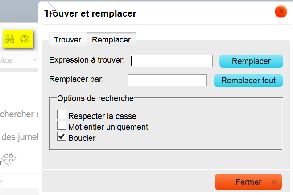293x195 pixels.
Task: Click the Remplacer tout button
Action: tap(248, 81)
